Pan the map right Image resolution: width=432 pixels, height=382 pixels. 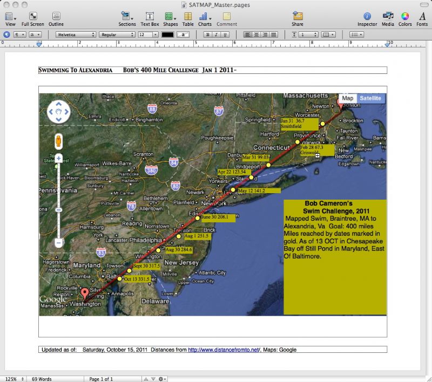click(66, 112)
